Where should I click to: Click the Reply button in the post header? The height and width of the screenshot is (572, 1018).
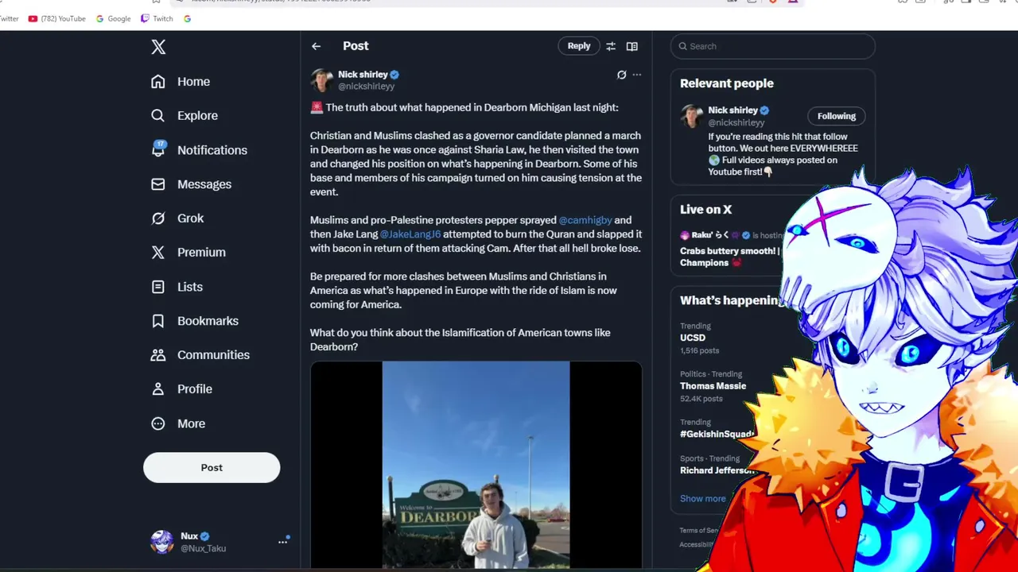pyautogui.click(x=579, y=46)
